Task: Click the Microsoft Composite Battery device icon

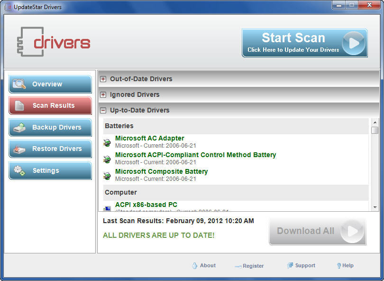Action: pyautogui.click(x=107, y=176)
